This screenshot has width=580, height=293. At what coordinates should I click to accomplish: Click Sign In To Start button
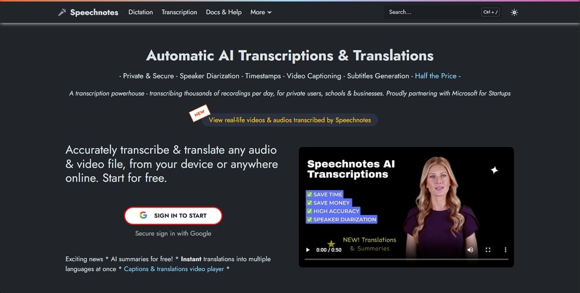pyautogui.click(x=173, y=216)
